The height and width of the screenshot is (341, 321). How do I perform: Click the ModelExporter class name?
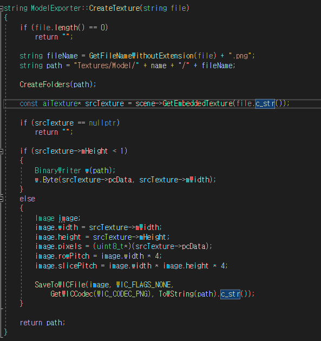tap(56, 8)
